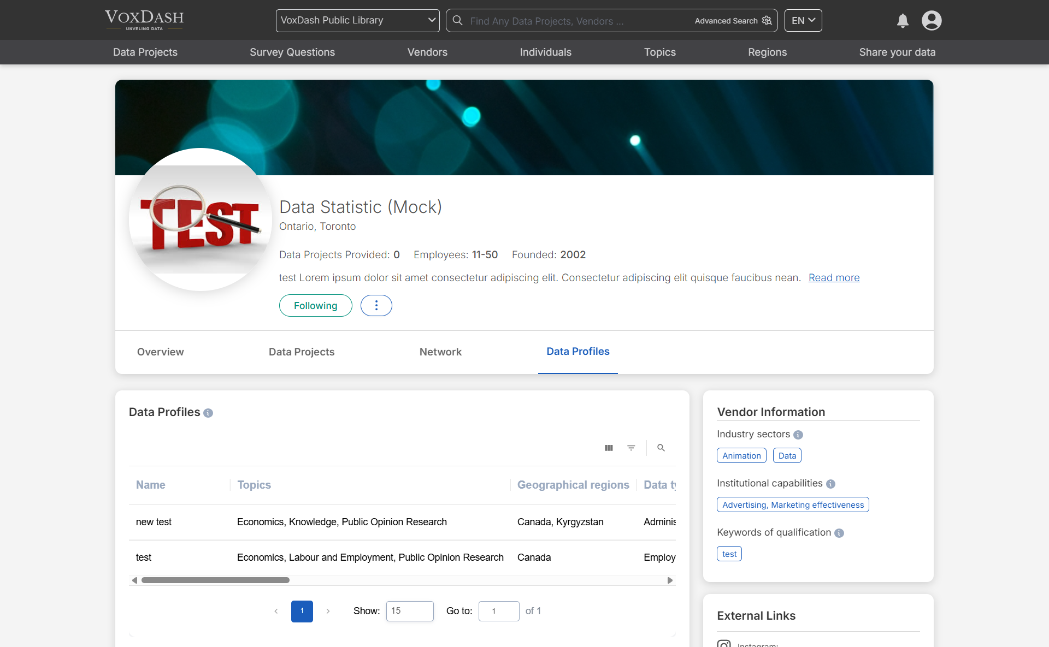
Task: Expand the VoxDash Public Library dropdown
Action: pyautogui.click(x=357, y=21)
